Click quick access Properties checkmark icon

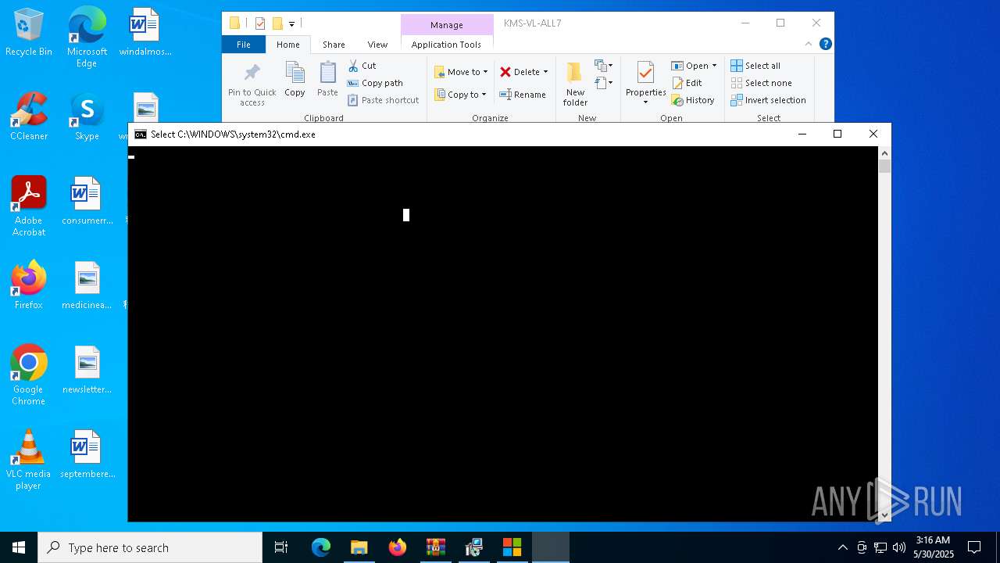(260, 23)
